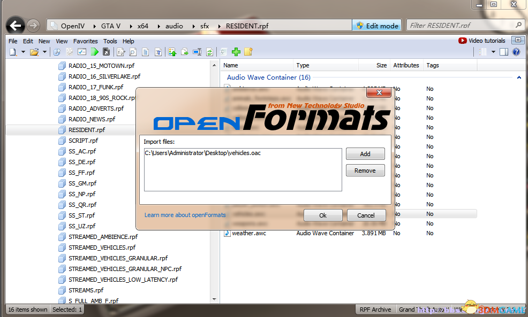The width and height of the screenshot is (528, 317).
Task: Click the green refresh arrows toolbar icon
Action: pos(209,52)
